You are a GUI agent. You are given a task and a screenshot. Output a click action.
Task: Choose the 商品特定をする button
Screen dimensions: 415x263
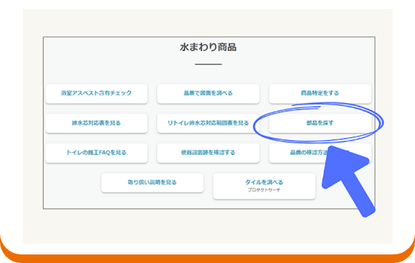(x=320, y=94)
